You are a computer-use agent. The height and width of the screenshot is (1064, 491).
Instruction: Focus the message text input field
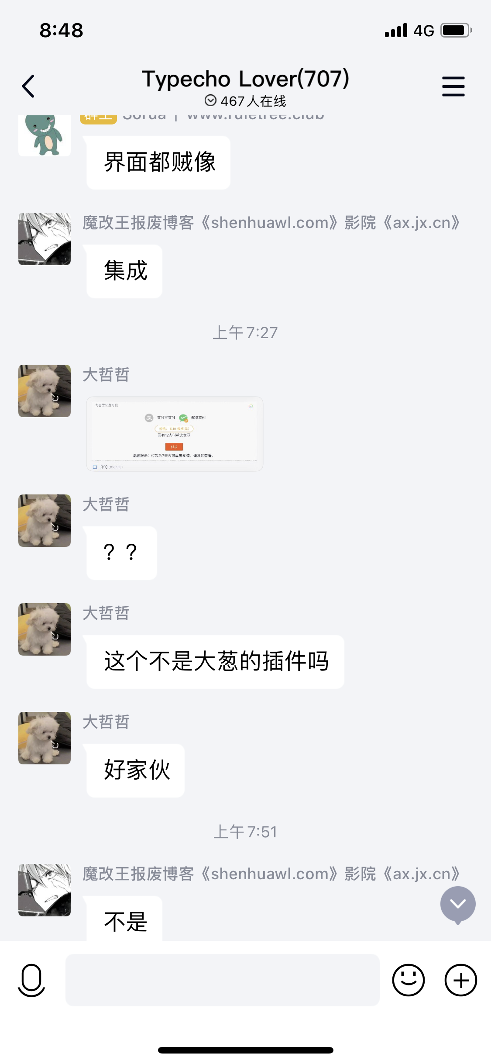(x=223, y=980)
